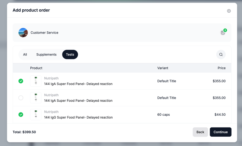Uncheck the first 144 IgA Super Food Panel
Viewport: 242px width, 146px height.
pyautogui.click(x=21, y=81)
